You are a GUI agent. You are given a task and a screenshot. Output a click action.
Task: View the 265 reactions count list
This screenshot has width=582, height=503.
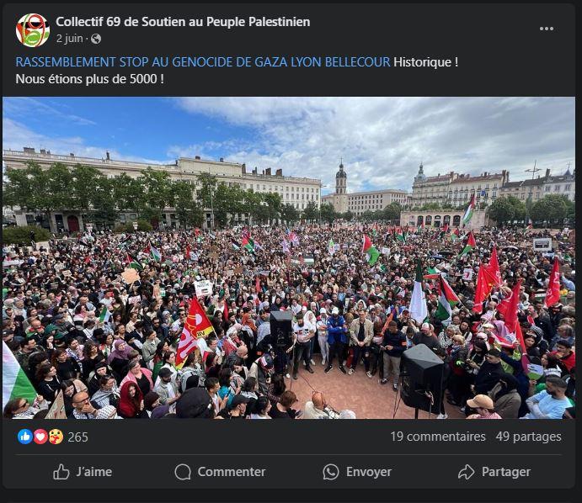pos(77,437)
